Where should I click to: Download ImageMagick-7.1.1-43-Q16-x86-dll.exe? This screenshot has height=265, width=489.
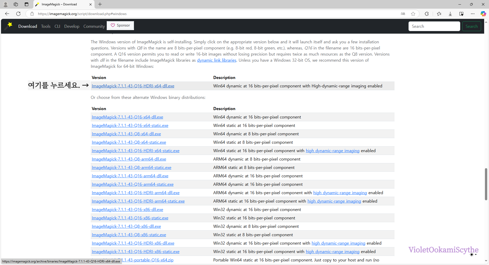[x=127, y=209]
